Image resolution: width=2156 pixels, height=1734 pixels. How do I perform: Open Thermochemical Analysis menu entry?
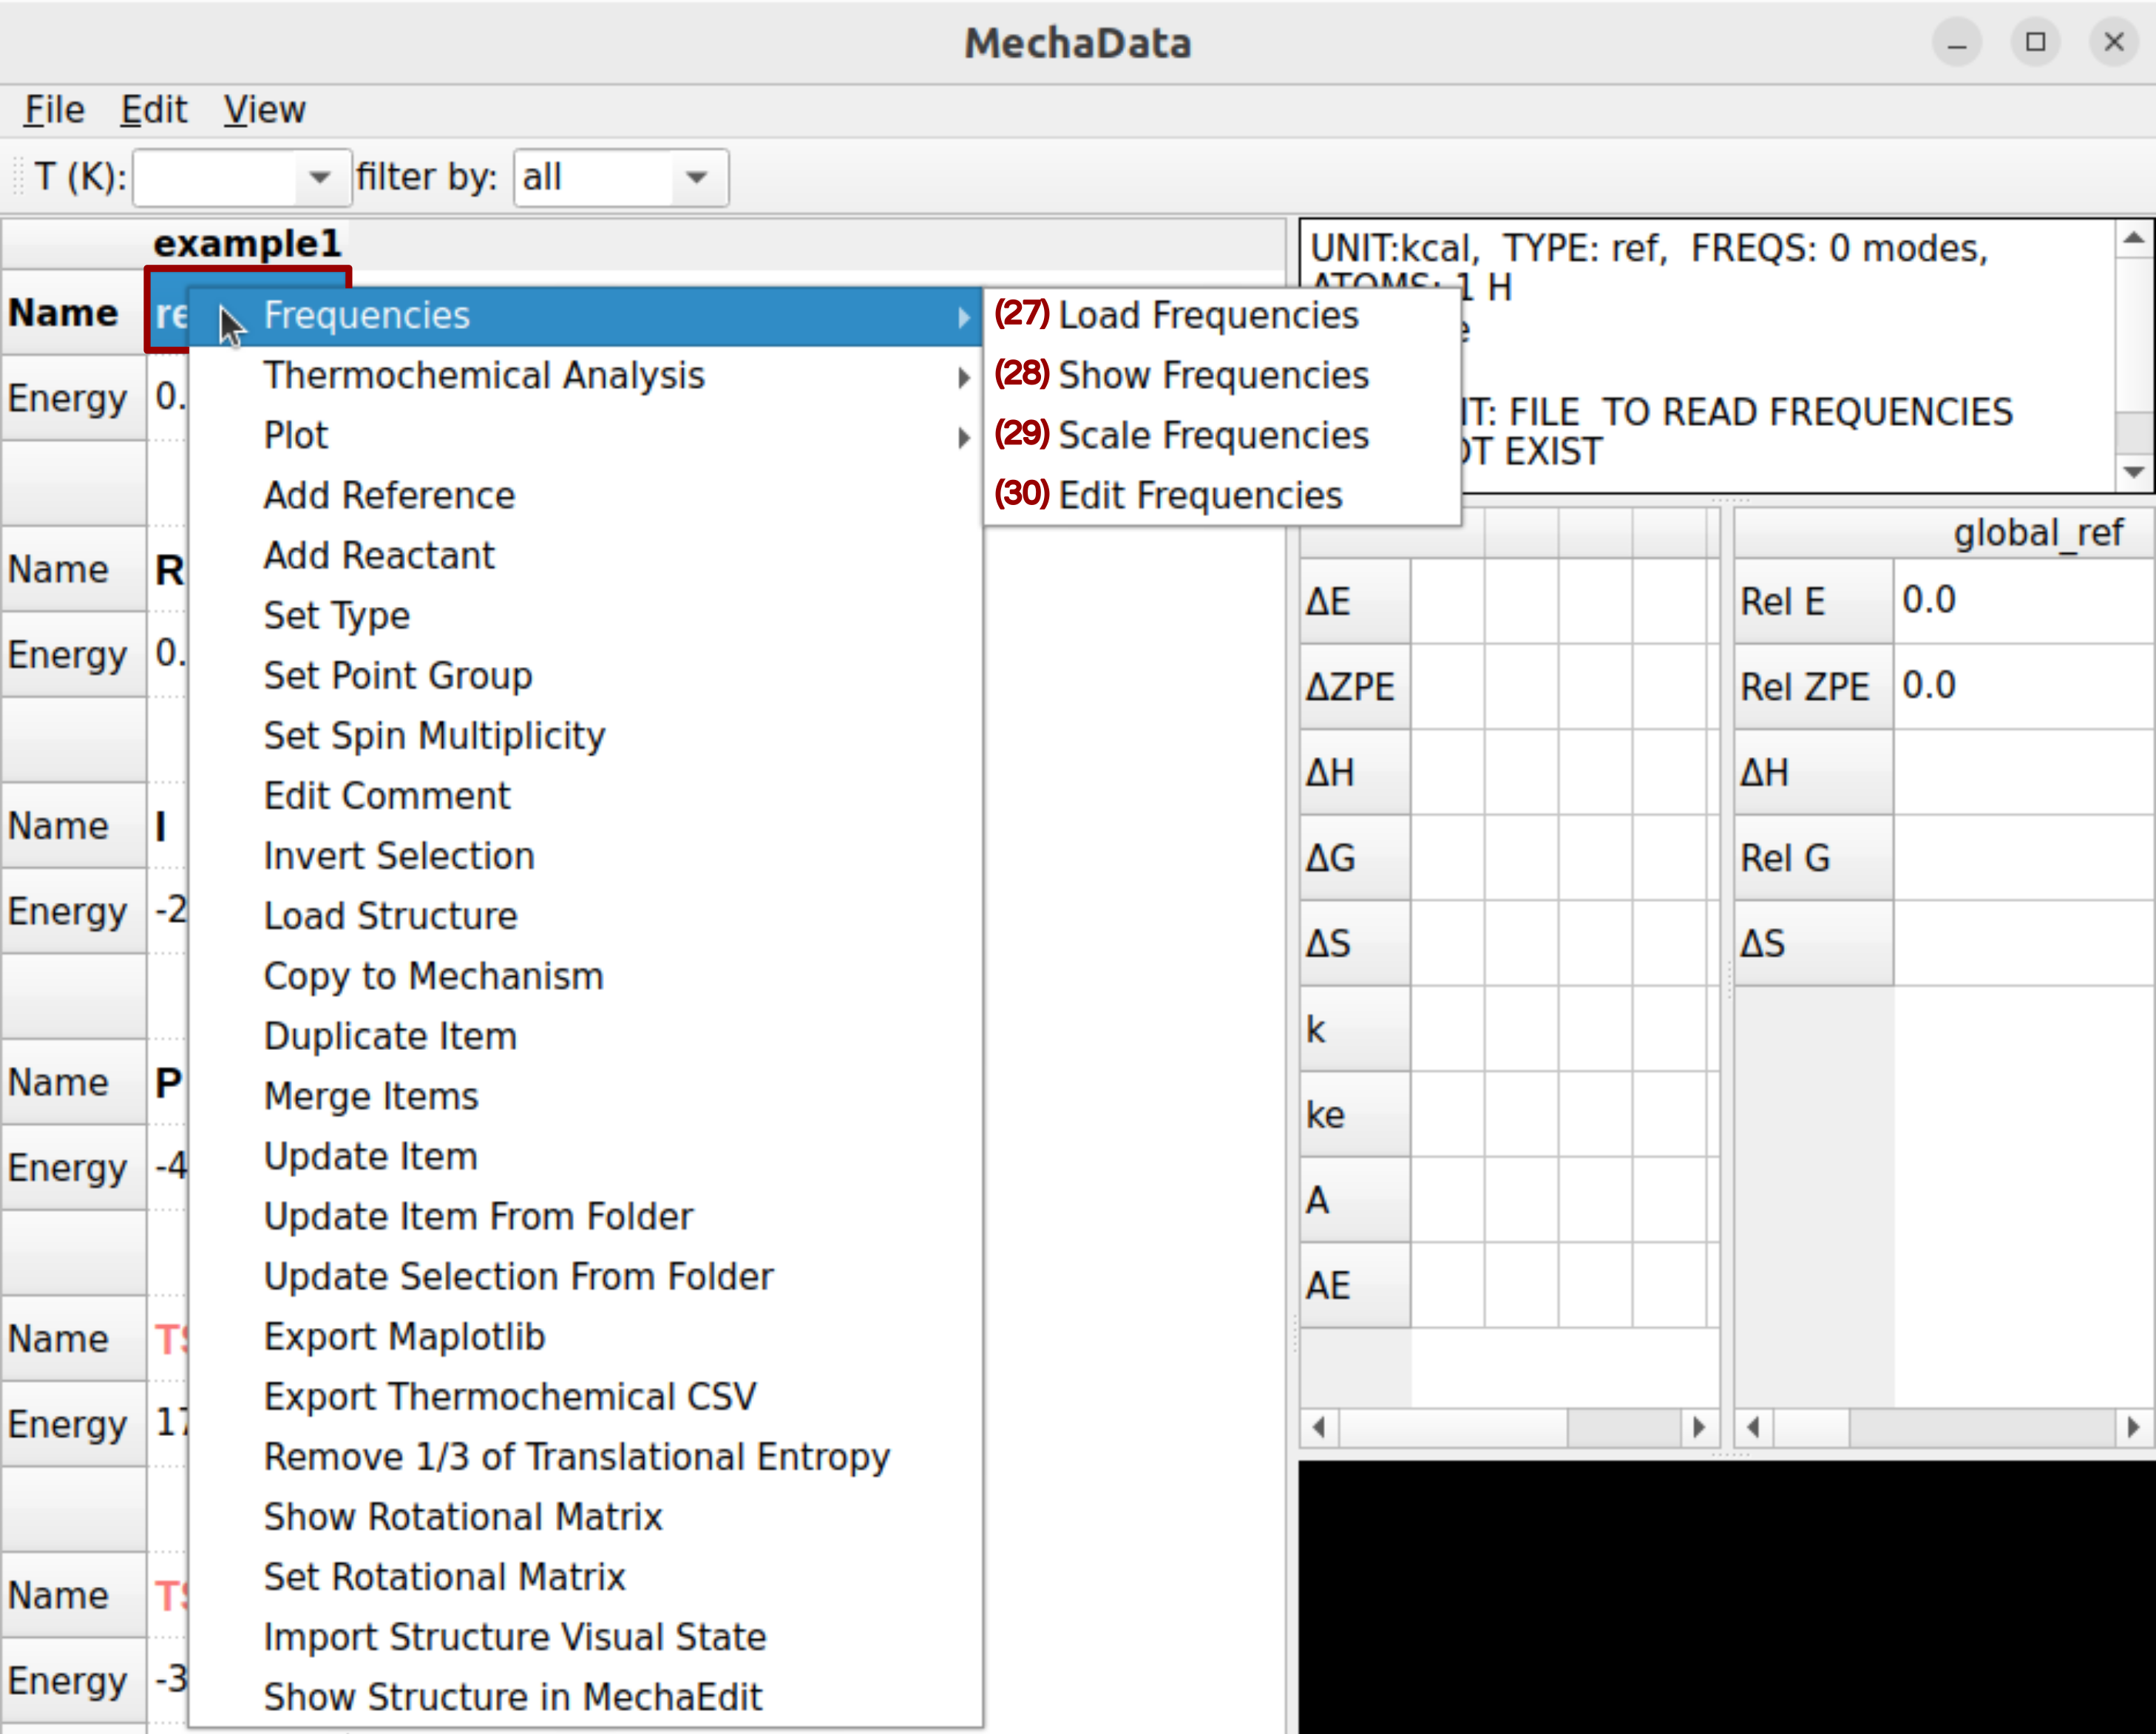tap(585, 376)
